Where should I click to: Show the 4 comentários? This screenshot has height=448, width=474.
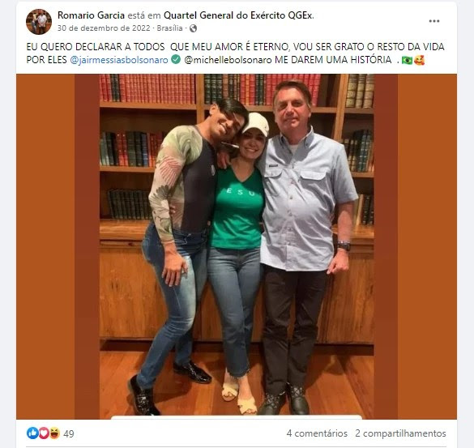(317, 433)
